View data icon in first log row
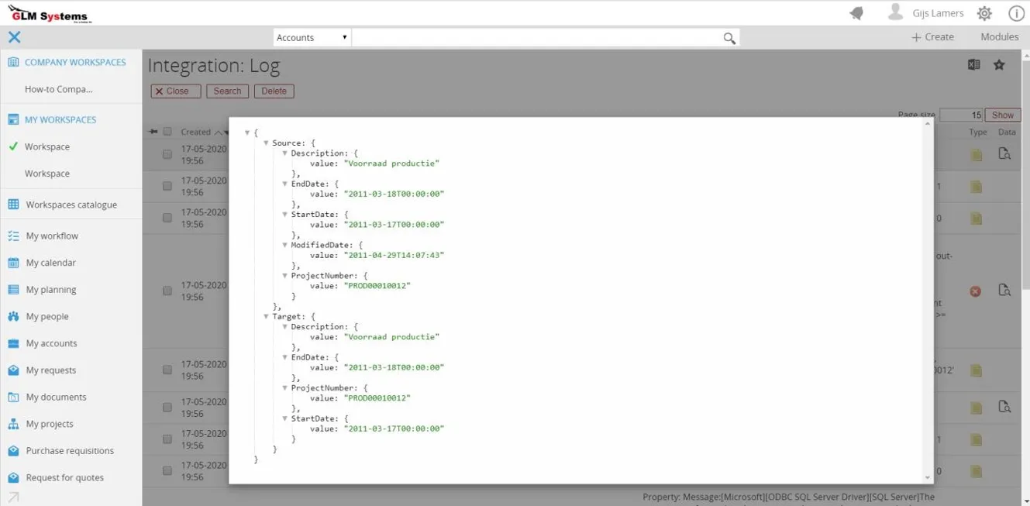Image resolution: width=1030 pixels, height=506 pixels. click(x=1004, y=154)
